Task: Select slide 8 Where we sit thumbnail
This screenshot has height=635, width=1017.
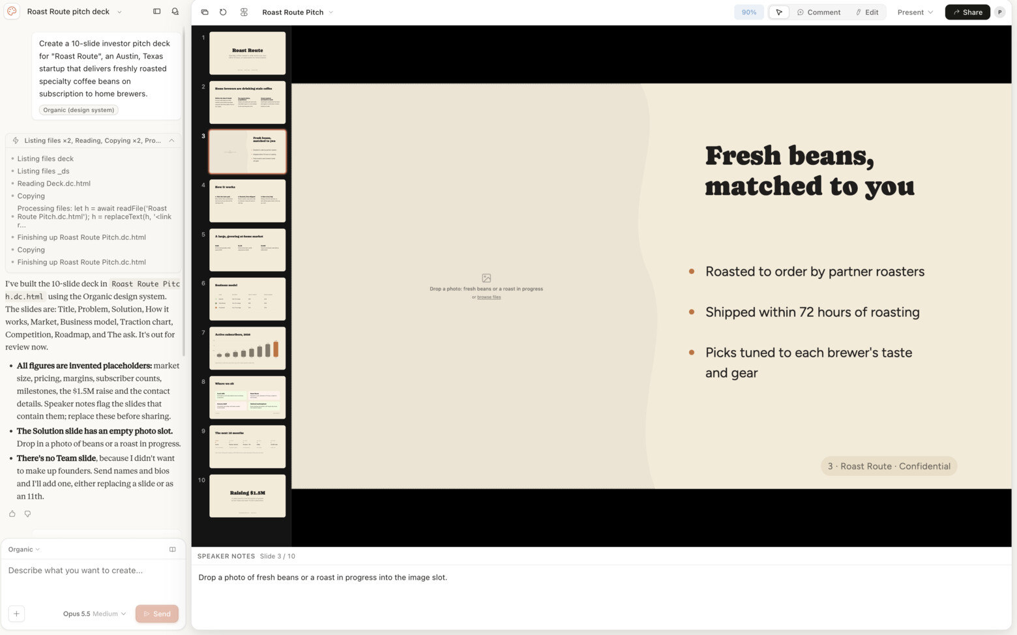Action: 247,398
